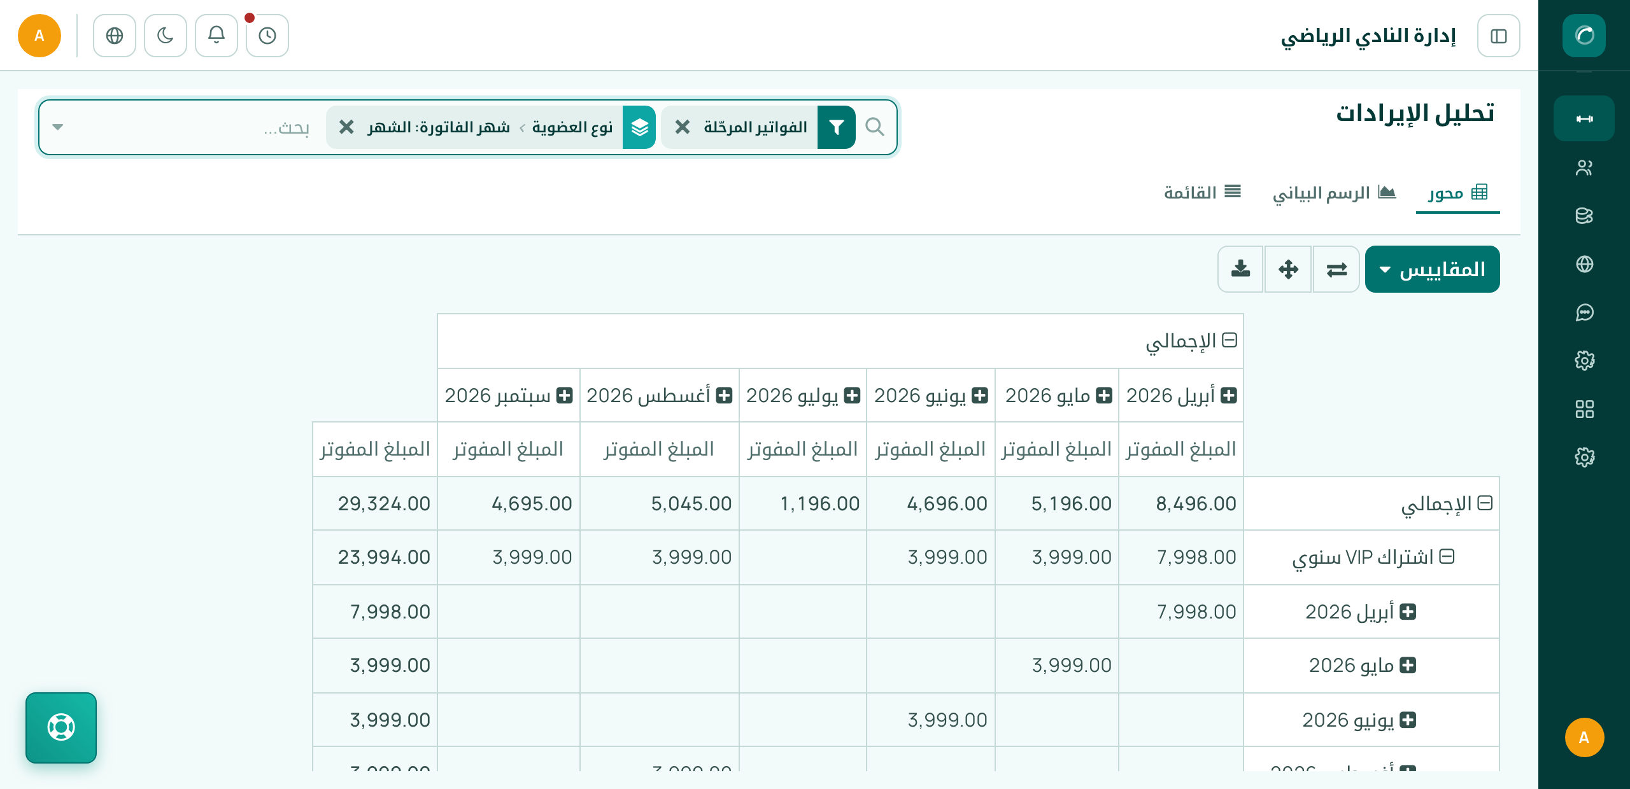Open the gym dumbbell module in sidebar
1630x789 pixels.
[1584, 118]
